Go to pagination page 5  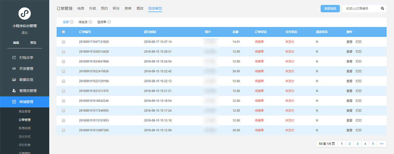coord(373,144)
